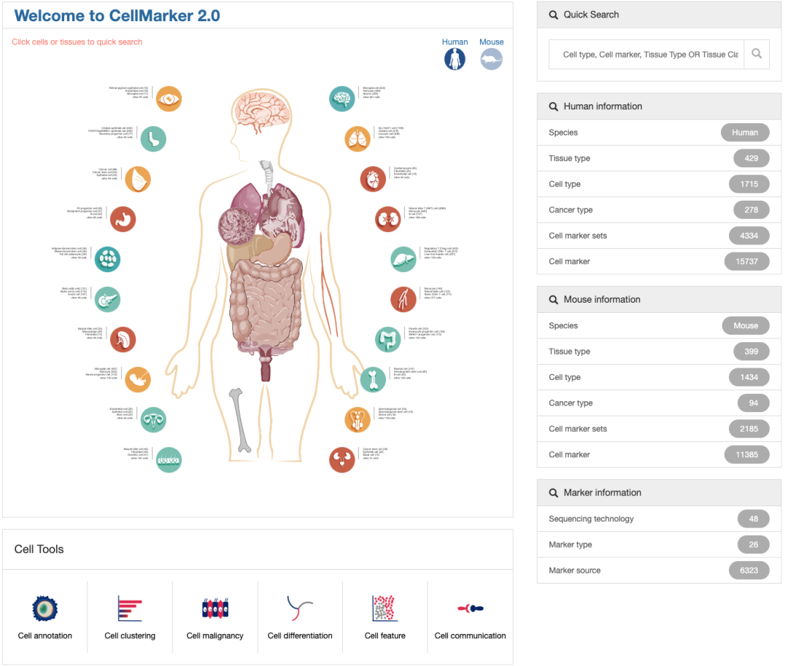This screenshot has height=666, width=788.
Task: Click the Human information panel heading
Action: (659, 107)
